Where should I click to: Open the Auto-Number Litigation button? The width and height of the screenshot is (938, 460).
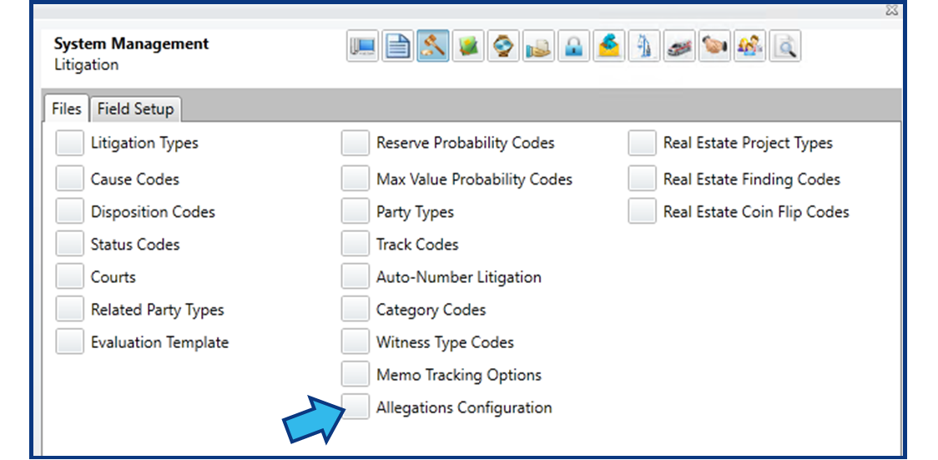[356, 277]
